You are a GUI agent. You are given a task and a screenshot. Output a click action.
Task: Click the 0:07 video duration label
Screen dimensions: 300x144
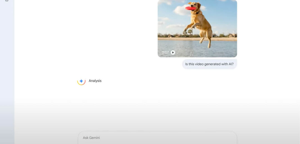pos(165,52)
